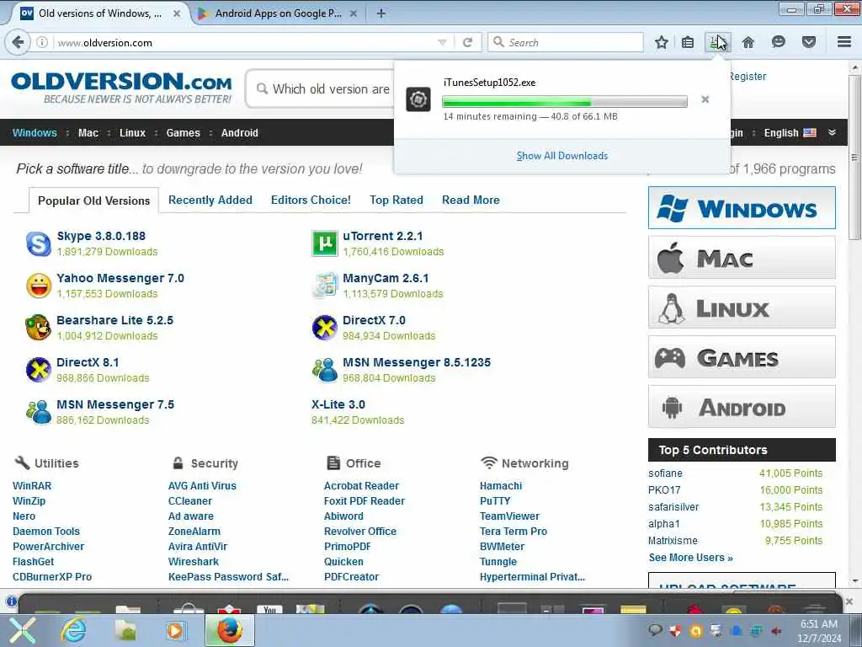862x647 pixels.
Task: Switch to Firefox in the taskbar
Action: coord(230,630)
